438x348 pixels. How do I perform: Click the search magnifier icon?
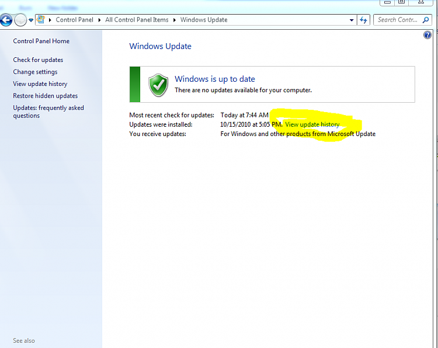(x=426, y=20)
